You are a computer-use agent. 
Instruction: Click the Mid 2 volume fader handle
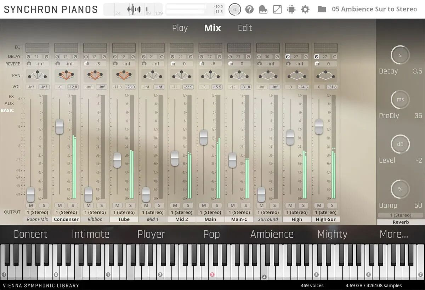pyautogui.click(x=175, y=158)
